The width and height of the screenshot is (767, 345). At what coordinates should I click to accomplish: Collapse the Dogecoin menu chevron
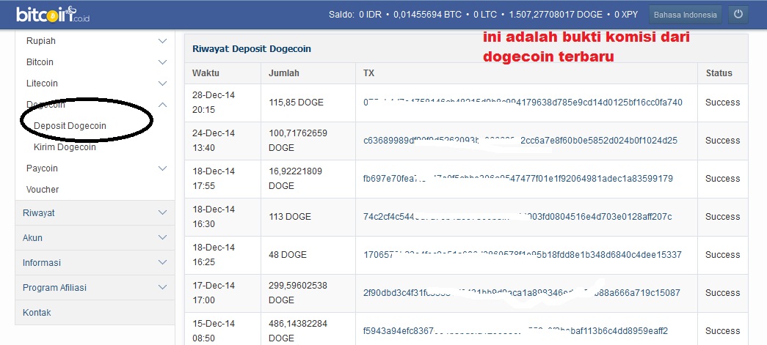point(163,105)
